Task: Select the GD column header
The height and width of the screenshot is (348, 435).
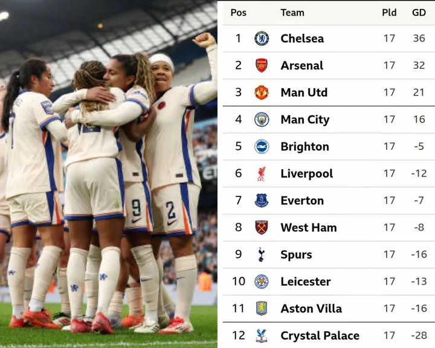Action: click(x=419, y=13)
